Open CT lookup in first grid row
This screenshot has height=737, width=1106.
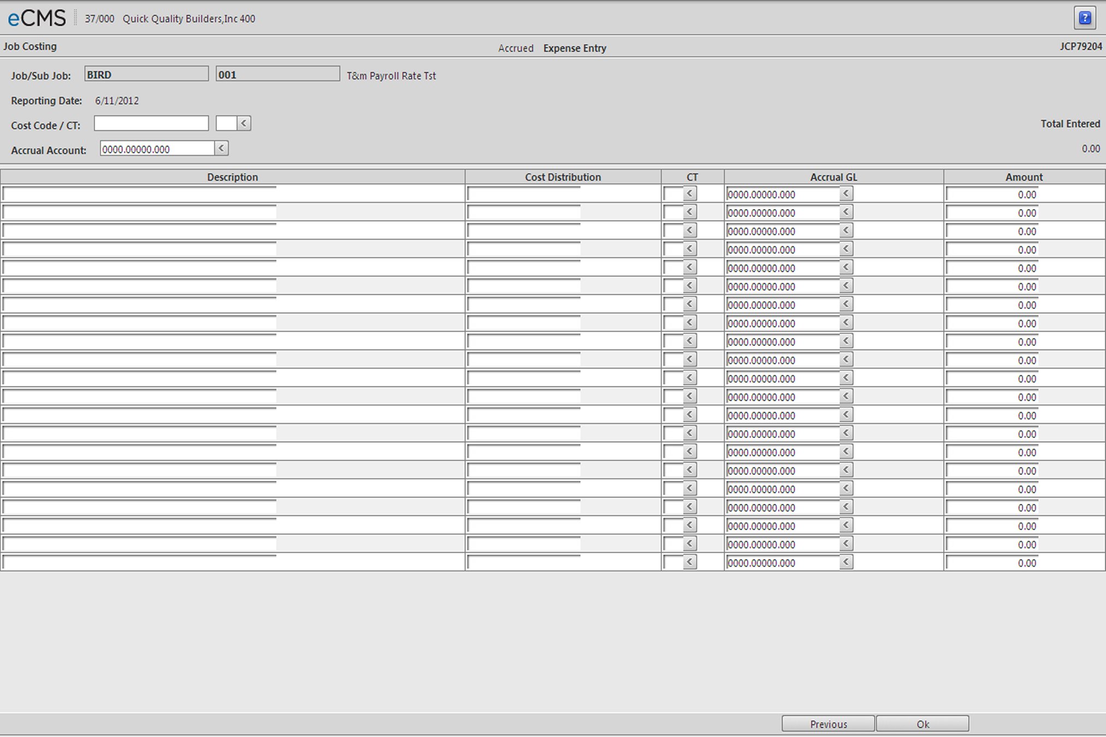pyautogui.click(x=690, y=194)
